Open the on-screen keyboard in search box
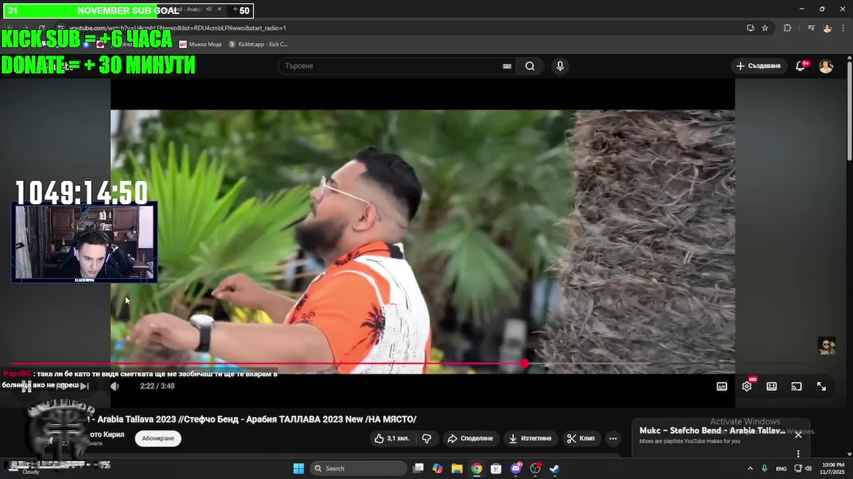853x479 pixels. 506,66
